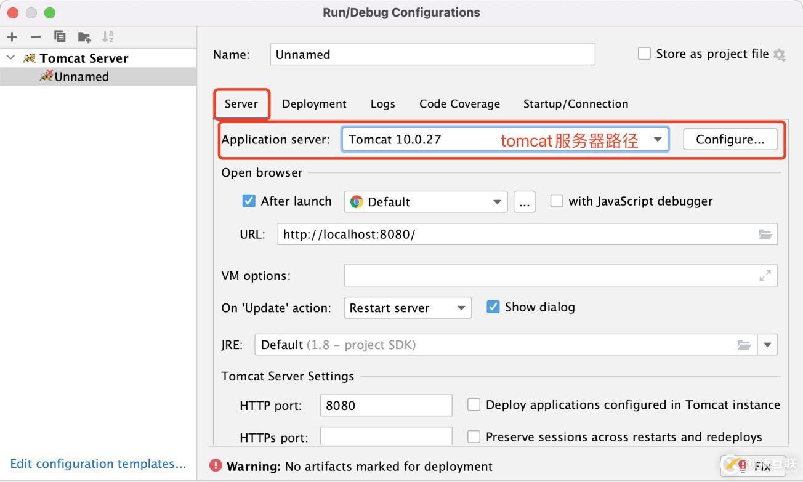Click the VM options input field
The width and height of the screenshot is (803, 482).
tap(561, 276)
